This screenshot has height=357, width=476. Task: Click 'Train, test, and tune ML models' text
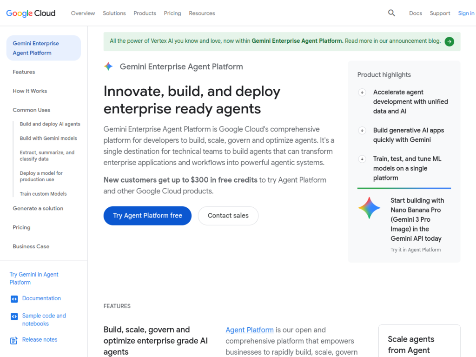(x=407, y=168)
